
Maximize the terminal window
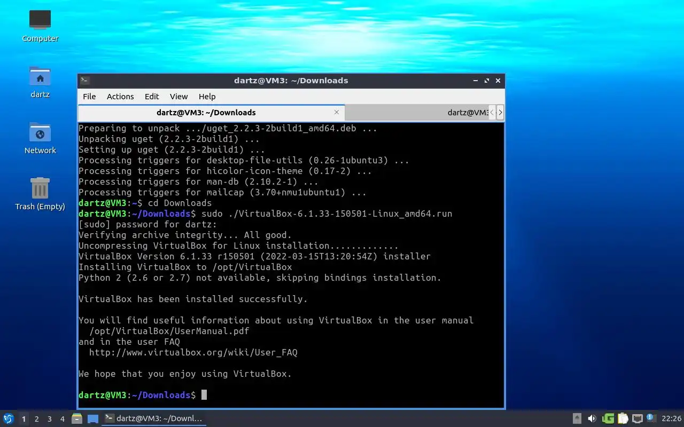[x=486, y=81]
